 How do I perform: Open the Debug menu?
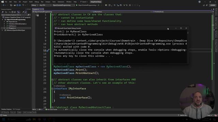click(x=37, y=2)
